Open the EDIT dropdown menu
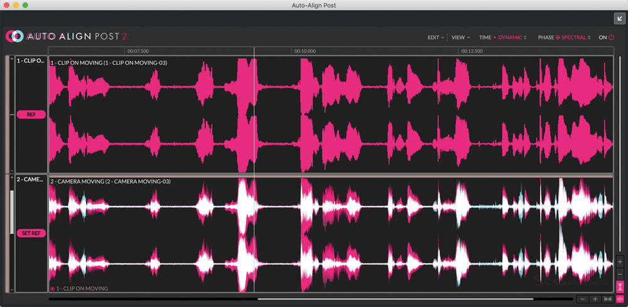The height and width of the screenshot is (307, 628). (x=436, y=38)
